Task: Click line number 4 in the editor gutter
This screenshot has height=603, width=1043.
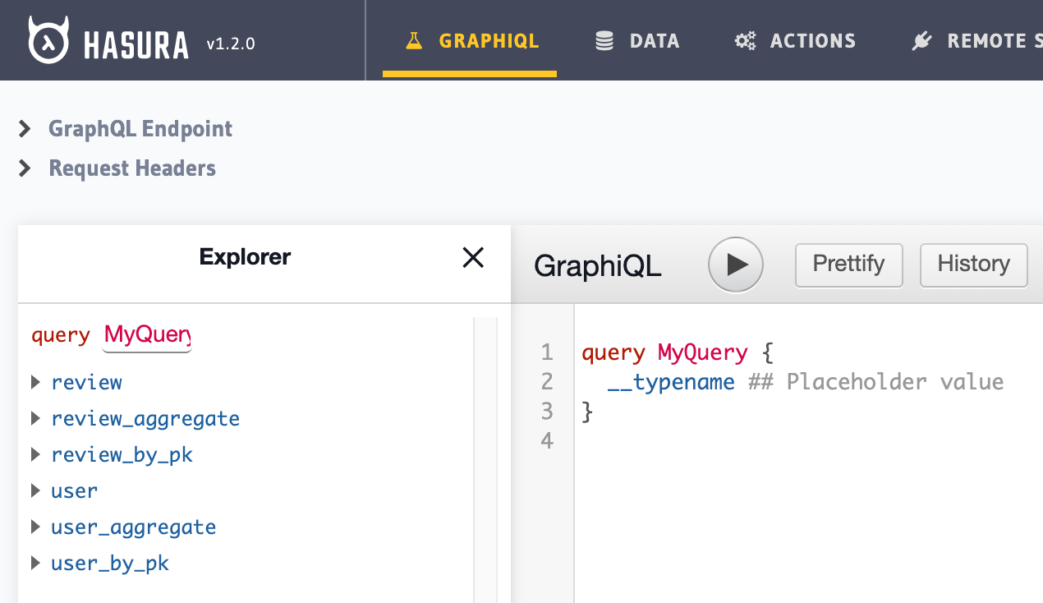Action: tap(547, 441)
